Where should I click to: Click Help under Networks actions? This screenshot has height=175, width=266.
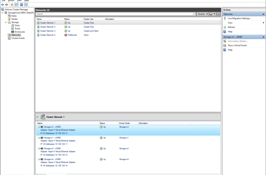pos(230,32)
